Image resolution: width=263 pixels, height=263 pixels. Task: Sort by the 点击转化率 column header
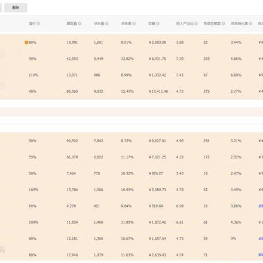coord(239,23)
